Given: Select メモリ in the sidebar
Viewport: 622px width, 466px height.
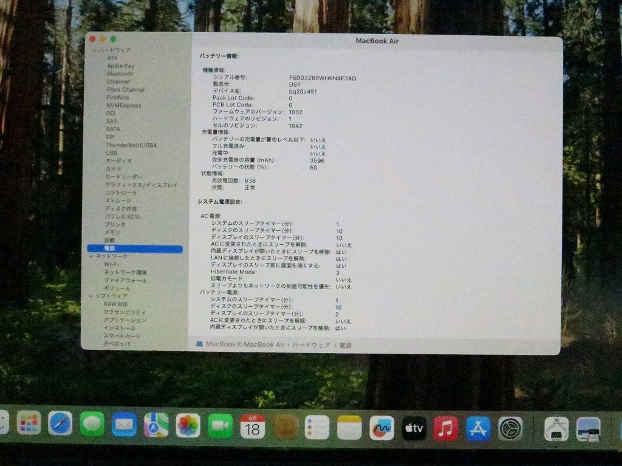Looking at the screenshot, I should [112, 232].
